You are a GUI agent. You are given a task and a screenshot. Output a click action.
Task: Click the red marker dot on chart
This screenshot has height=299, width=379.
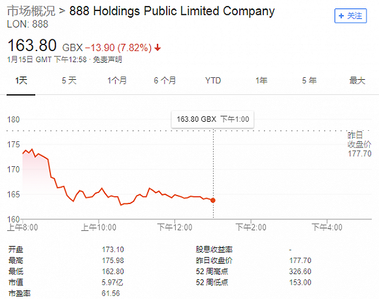[x=213, y=200]
